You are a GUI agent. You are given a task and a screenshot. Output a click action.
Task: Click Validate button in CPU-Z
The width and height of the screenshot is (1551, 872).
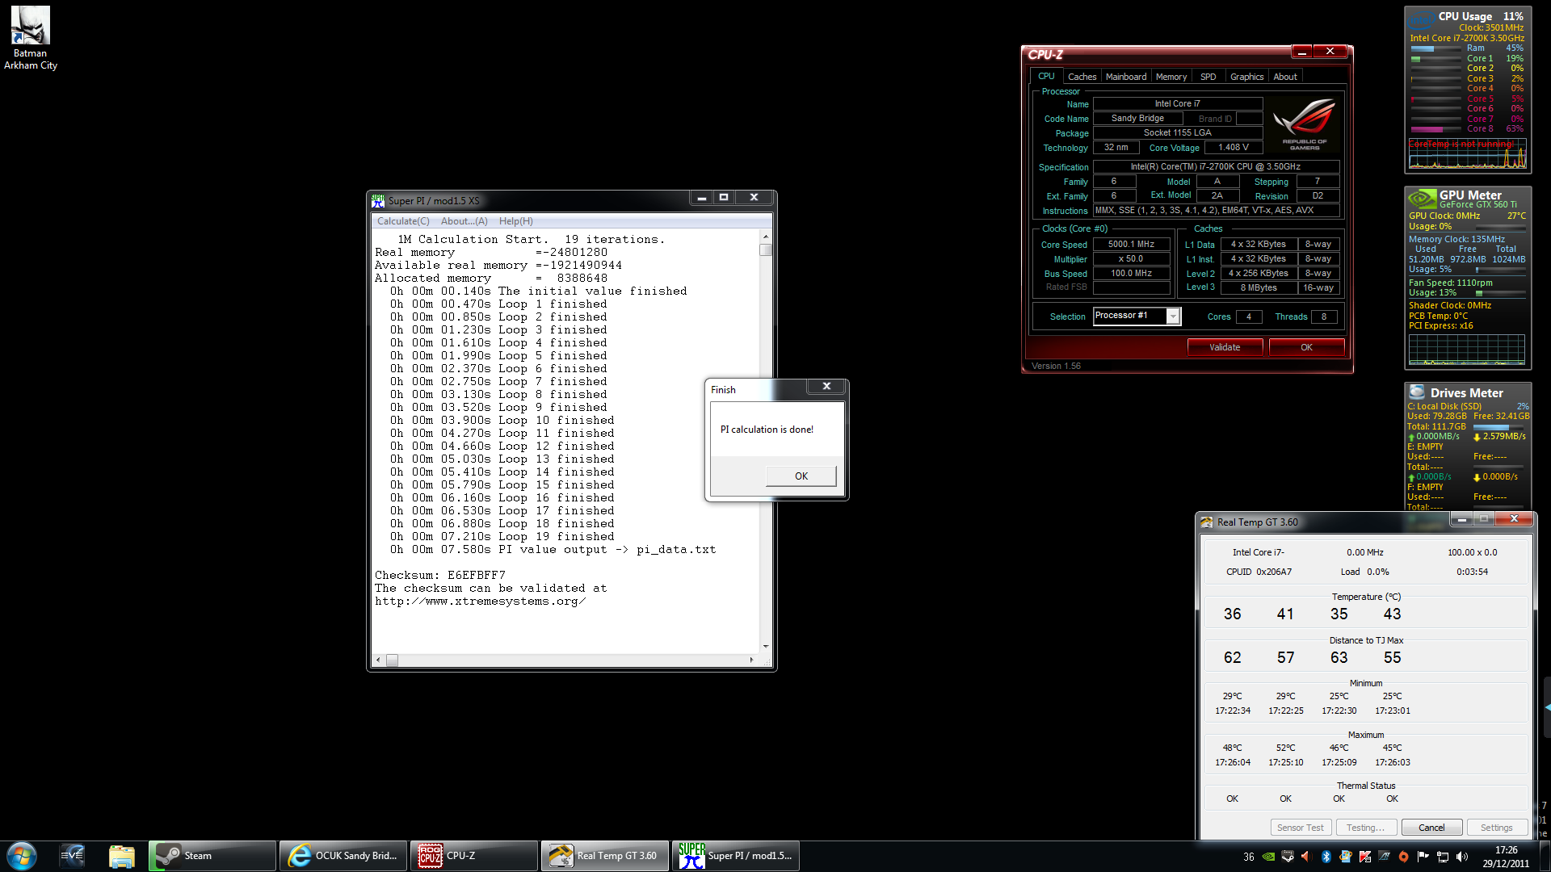(1225, 347)
